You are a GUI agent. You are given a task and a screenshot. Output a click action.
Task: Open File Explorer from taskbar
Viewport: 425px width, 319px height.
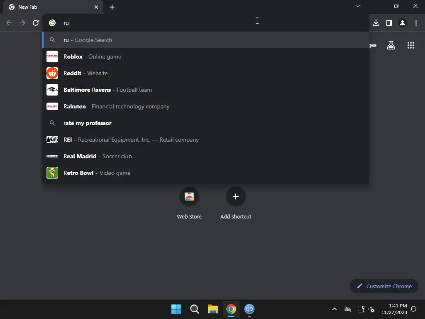[213, 309]
